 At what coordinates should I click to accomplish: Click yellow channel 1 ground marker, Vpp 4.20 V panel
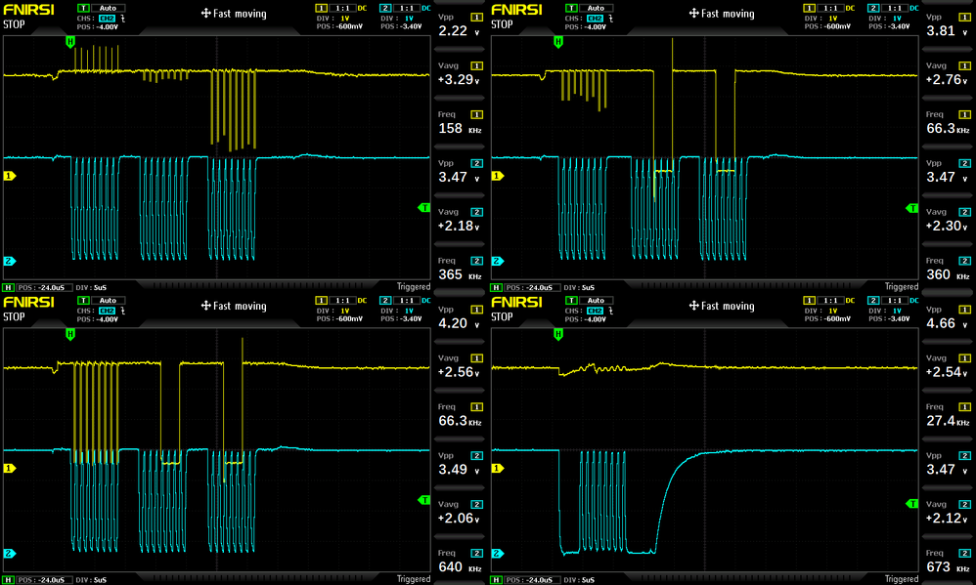point(10,468)
